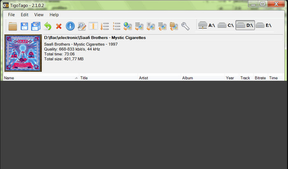Sort by the Artist column header
Image resolution: width=288 pixels, height=169 pixels.
(160, 78)
